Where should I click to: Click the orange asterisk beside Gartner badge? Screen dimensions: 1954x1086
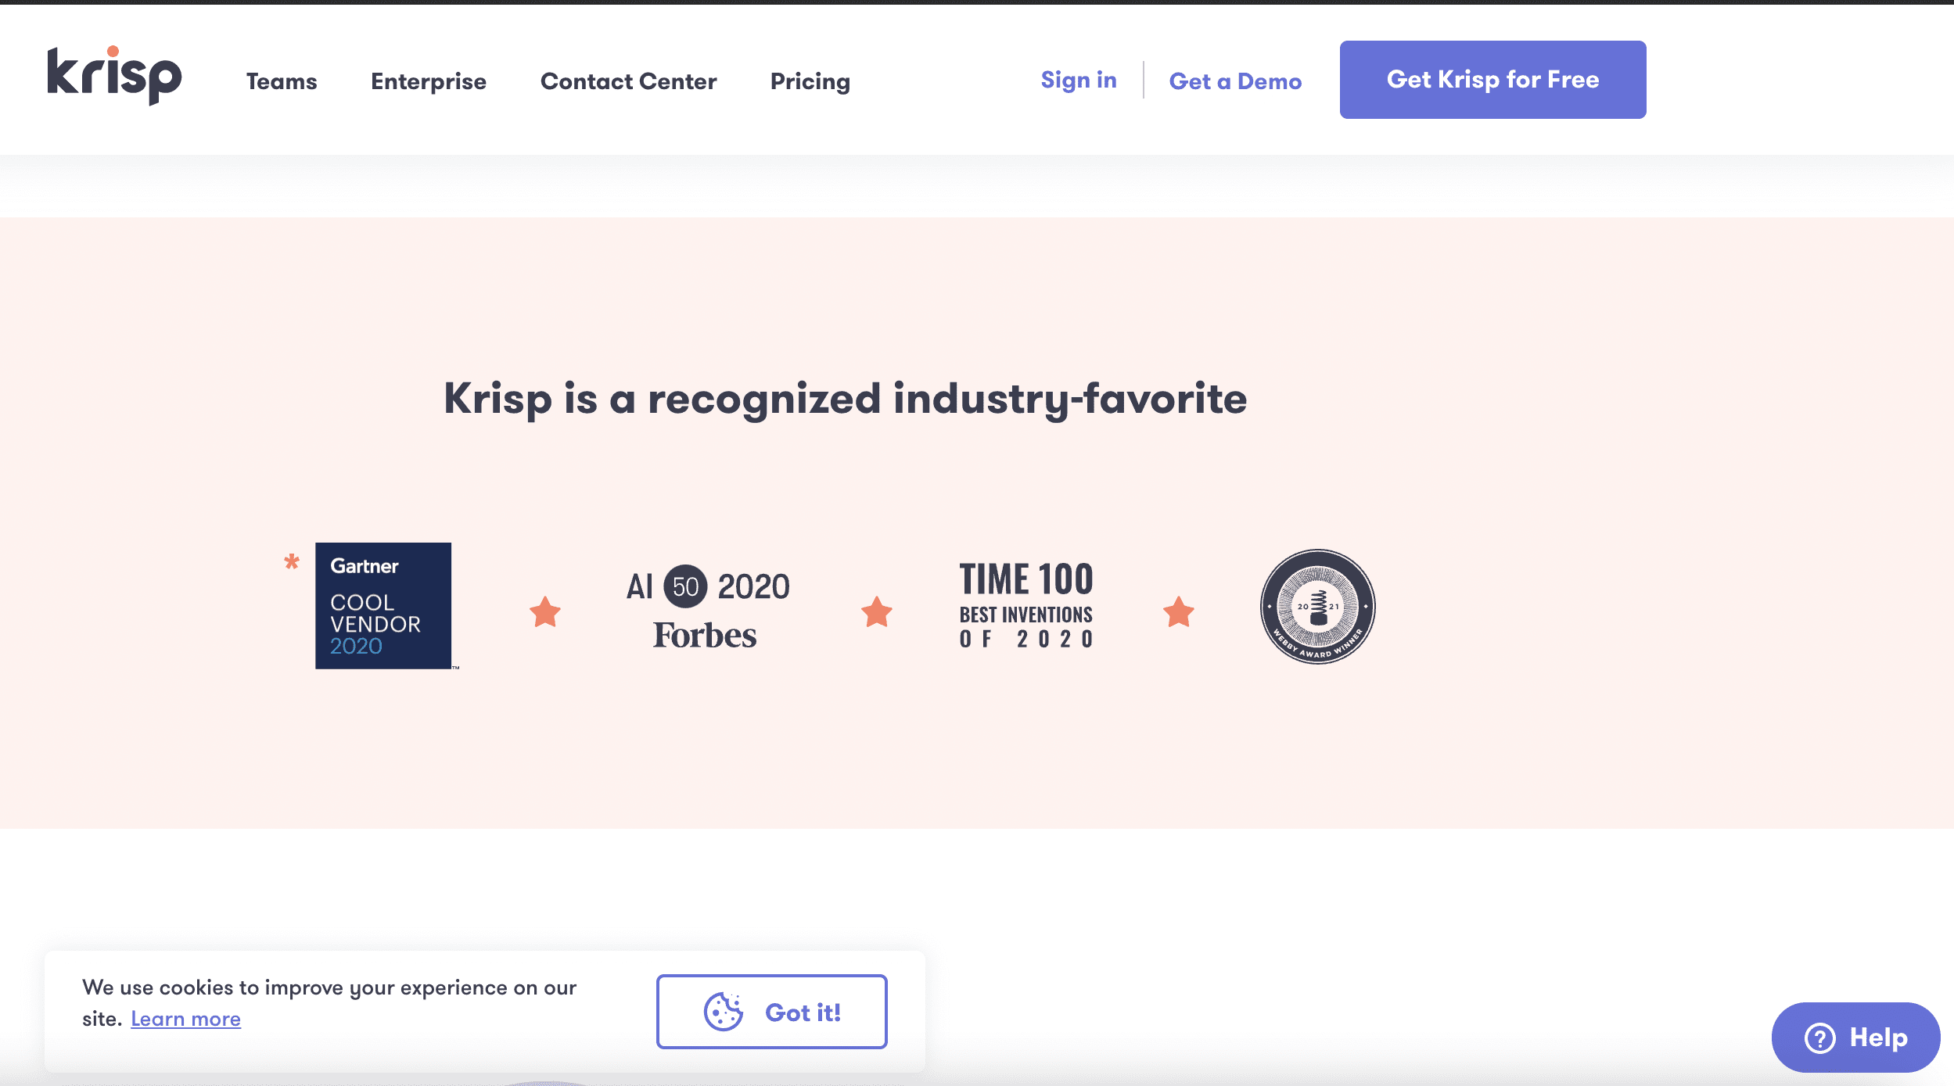pyautogui.click(x=292, y=561)
